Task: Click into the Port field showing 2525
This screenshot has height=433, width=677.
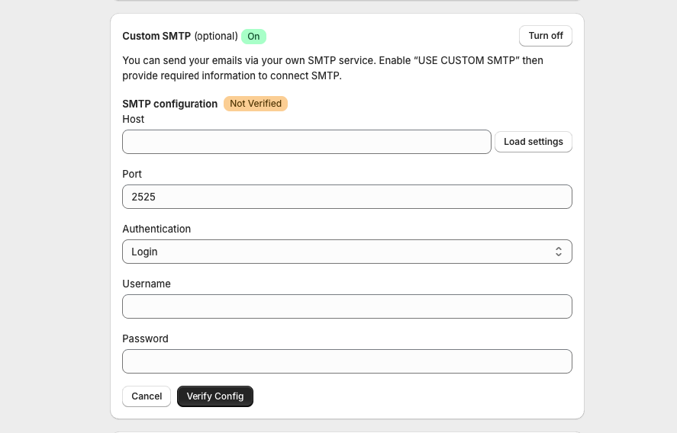Action: (347, 197)
